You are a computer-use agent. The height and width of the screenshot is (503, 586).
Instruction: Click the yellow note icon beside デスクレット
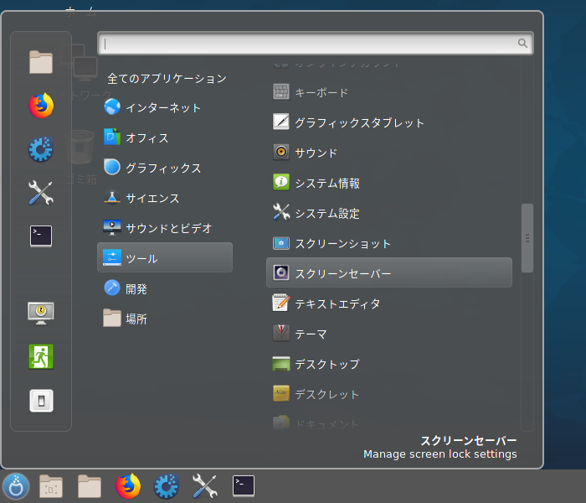(281, 393)
